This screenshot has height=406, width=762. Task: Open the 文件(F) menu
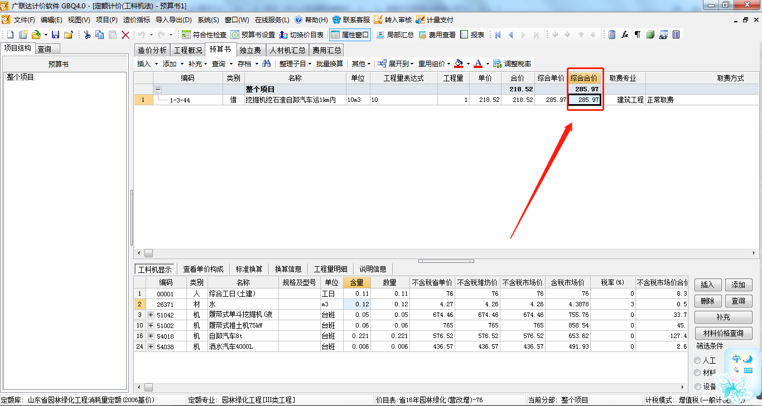25,19
